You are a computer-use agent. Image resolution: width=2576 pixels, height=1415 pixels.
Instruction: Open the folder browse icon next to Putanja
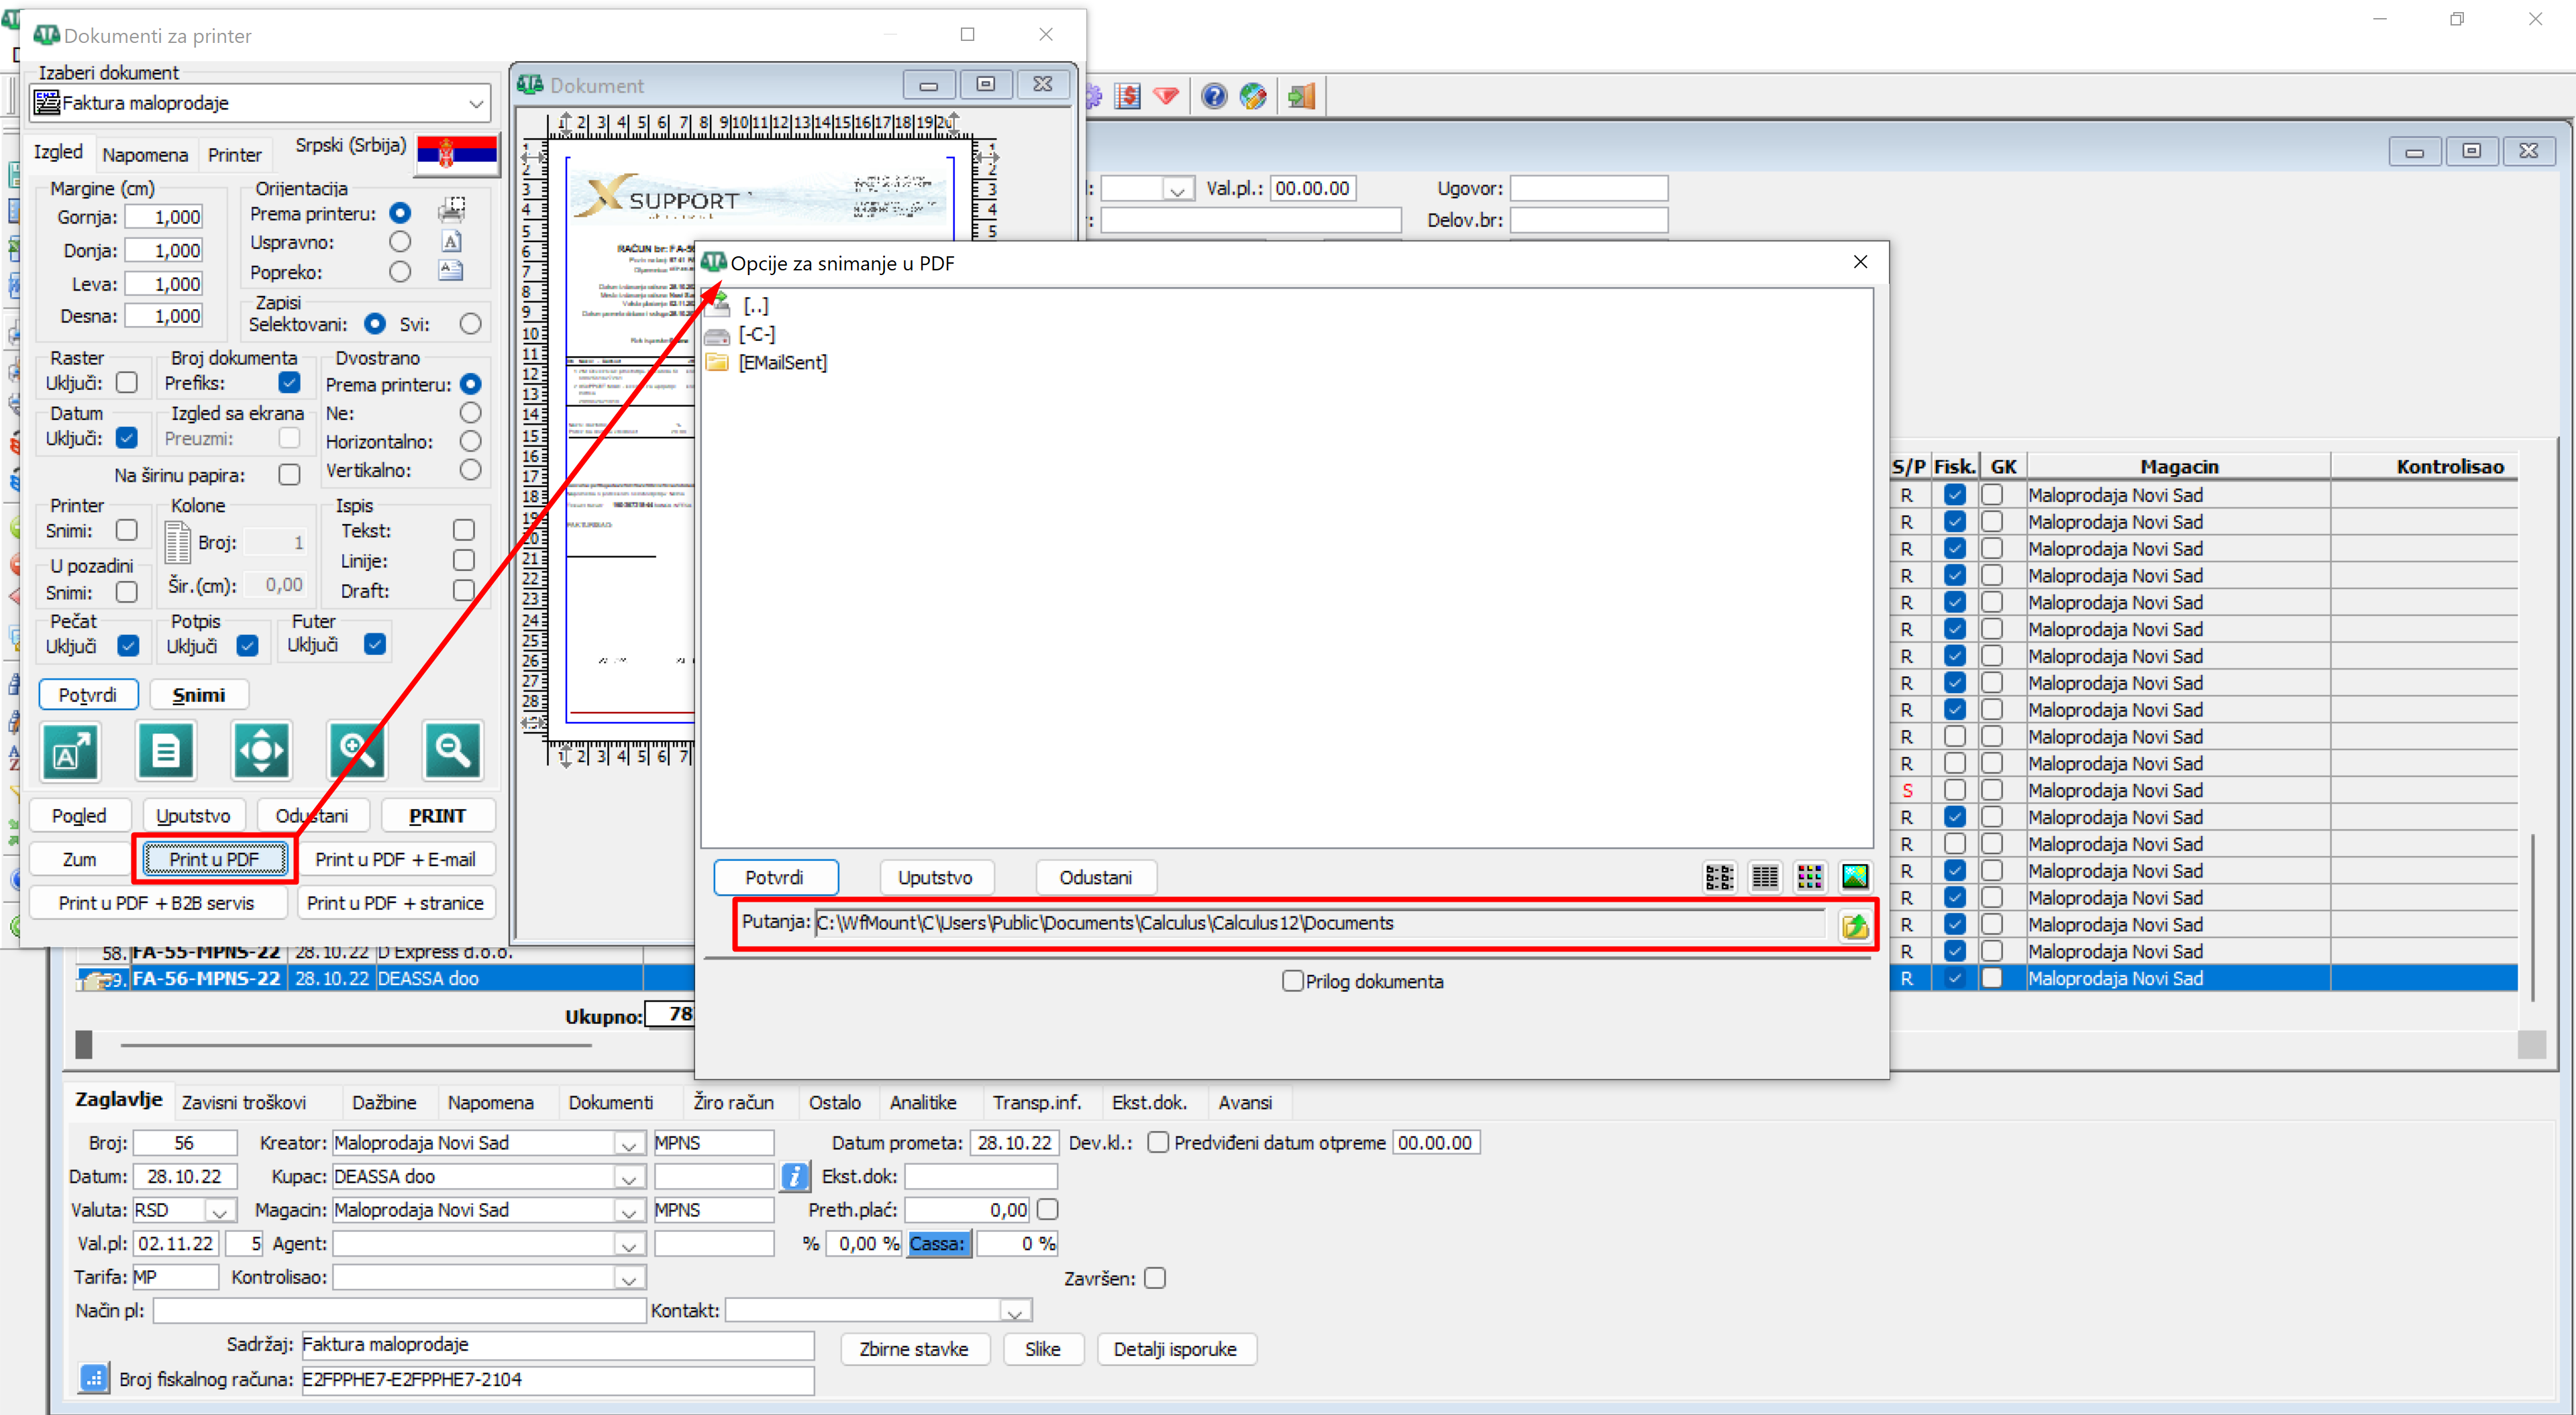1854,925
